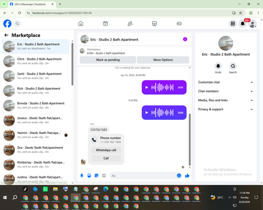263x210 pixels.
Task: Expand Customize chat section
Action: pos(226,82)
